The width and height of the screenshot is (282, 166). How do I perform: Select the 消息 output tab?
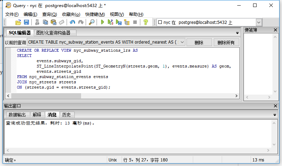(x=52, y=115)
